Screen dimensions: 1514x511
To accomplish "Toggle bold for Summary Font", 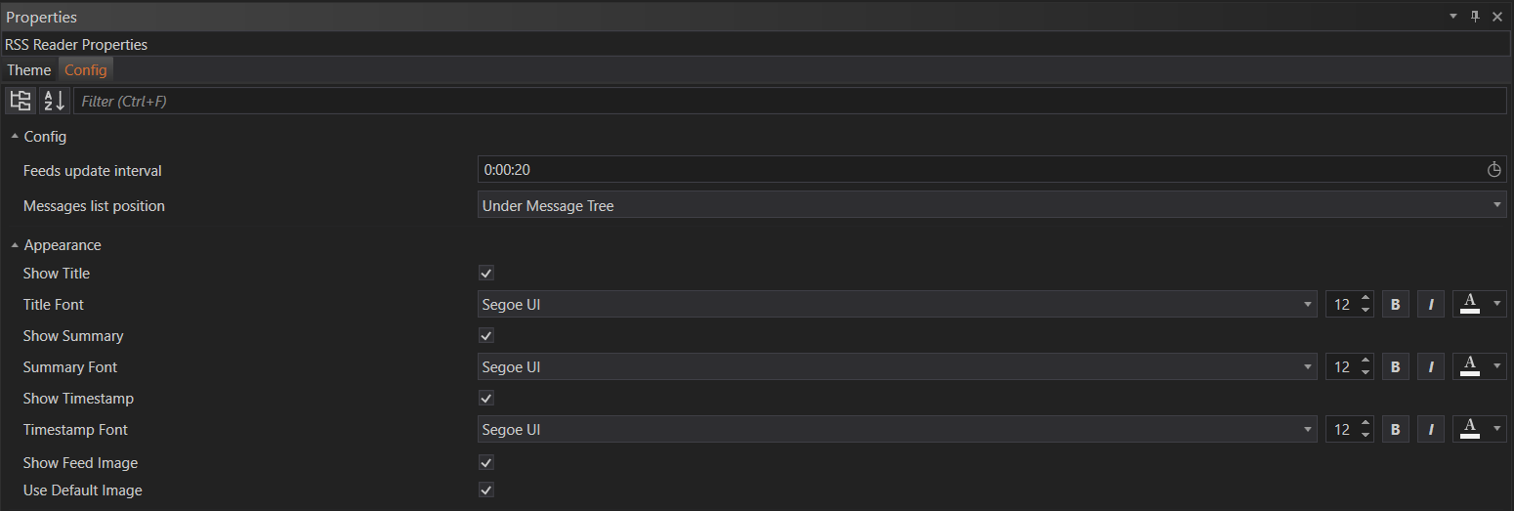I will (1395, 367).
